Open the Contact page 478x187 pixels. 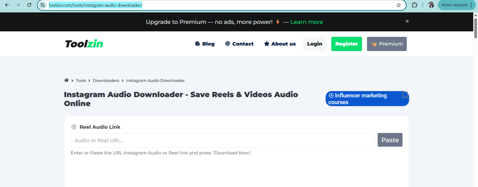tap(239, 44)
